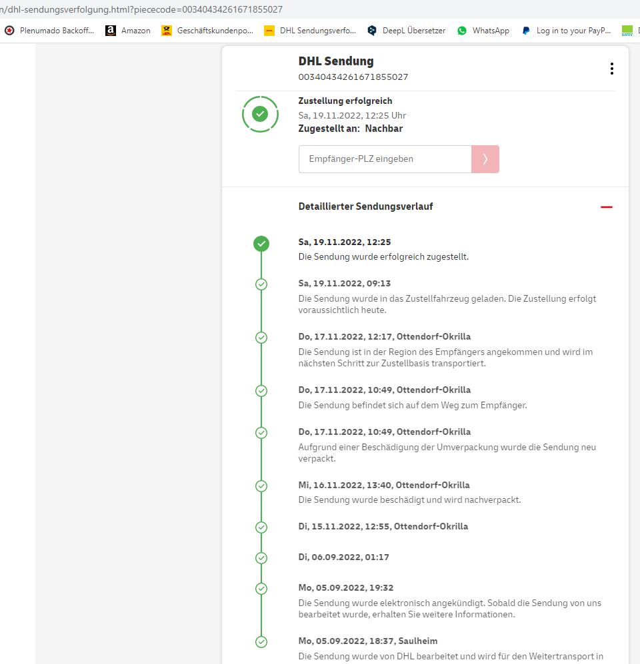This screenshot has height=664, width=640.
Task: Click the 'Di, 15.11.2022, 12:55, Ottendorf-Okrilla' entry
Action: tap(383, 526)
